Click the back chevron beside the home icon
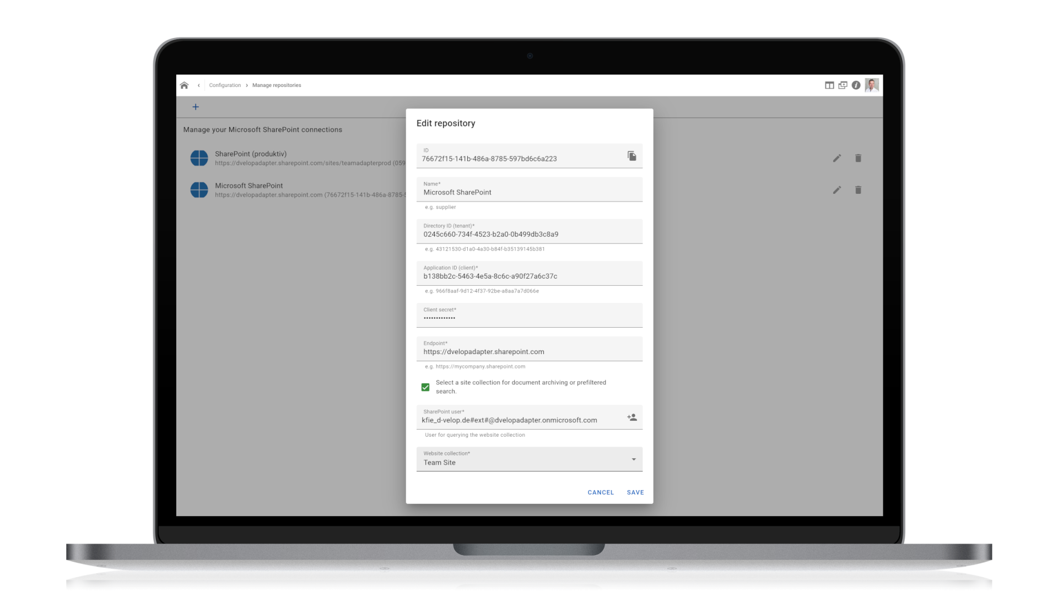The height and width of the screenshot is (608, 1058). [x=200, y=85]
